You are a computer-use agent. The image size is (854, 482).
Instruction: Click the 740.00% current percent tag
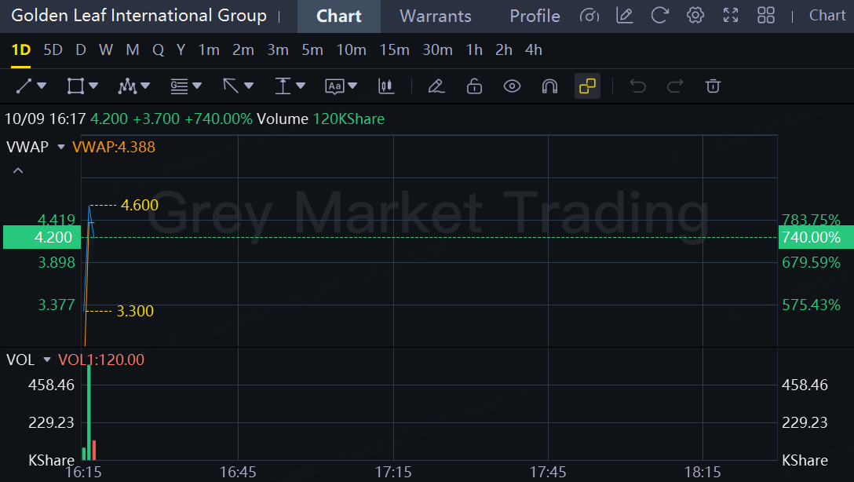pyautogui.click(x=815, y=237)
